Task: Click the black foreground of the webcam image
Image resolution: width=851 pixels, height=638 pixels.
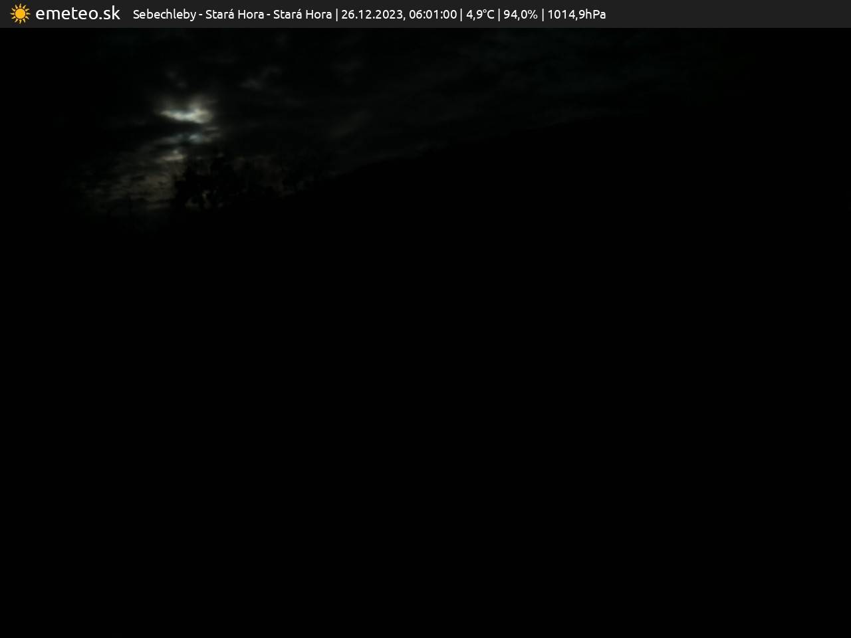Action: [425, 432]
